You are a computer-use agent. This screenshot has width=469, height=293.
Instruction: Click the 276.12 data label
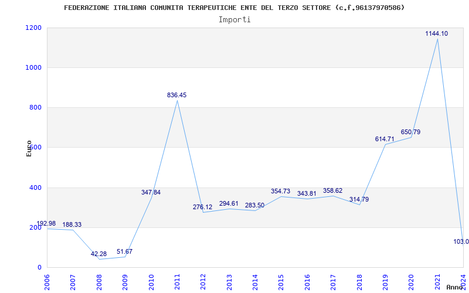pos(202,207)
